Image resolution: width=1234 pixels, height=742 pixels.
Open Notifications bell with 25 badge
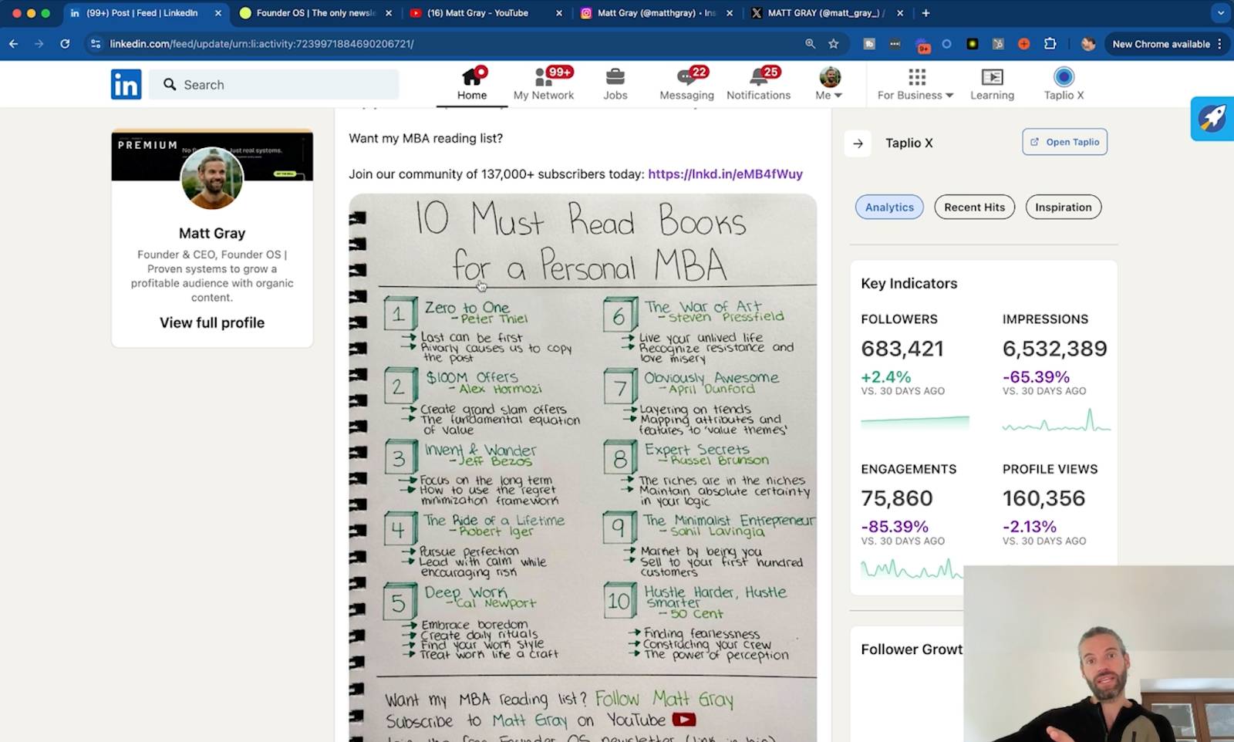(x=759, y=84)
